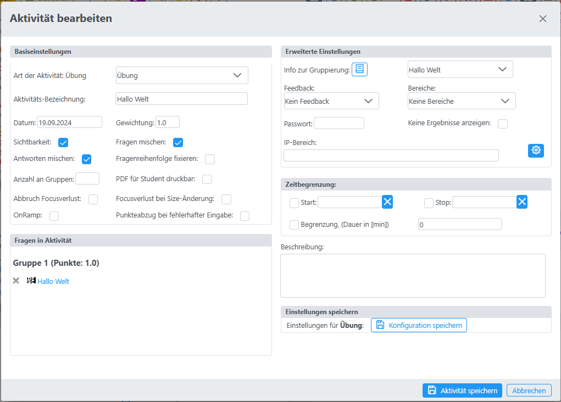Toggle Keine Ergebnisse anzeigen checkbox
Viewport: 561px width, 402px height.
click(x=503, y=124)
